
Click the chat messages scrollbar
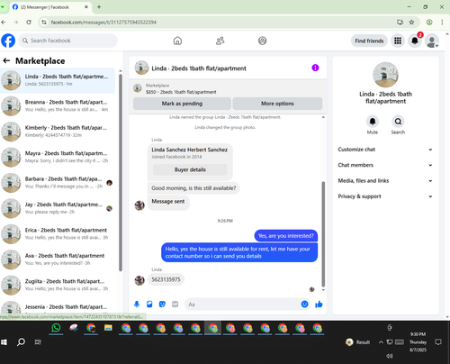click(x=323, y=234)
